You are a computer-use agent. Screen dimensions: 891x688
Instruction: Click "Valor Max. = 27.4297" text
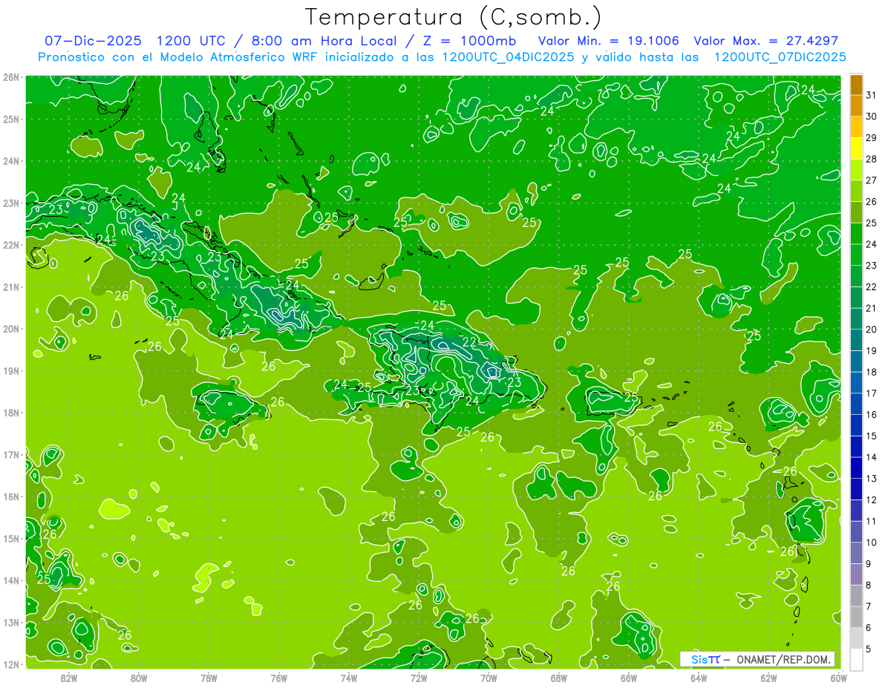click(x=766, y=41)
